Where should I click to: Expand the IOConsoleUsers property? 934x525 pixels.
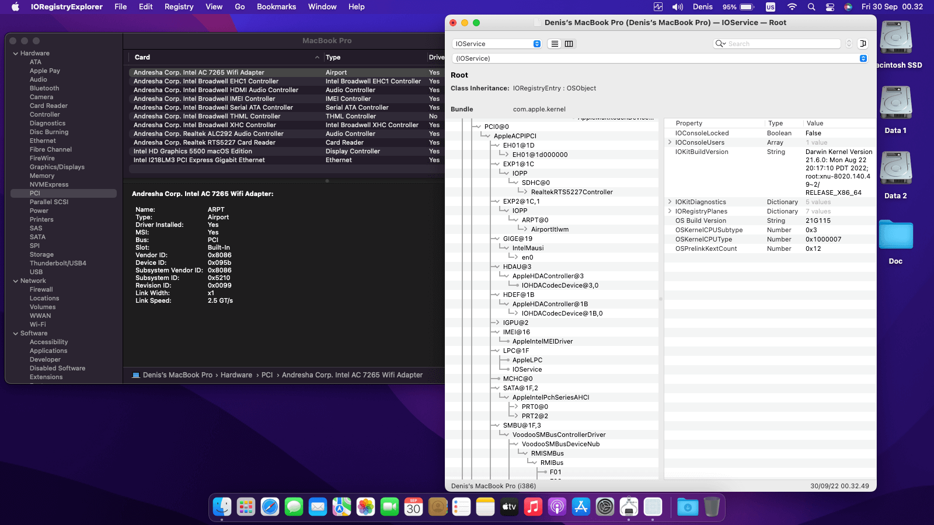670,142
